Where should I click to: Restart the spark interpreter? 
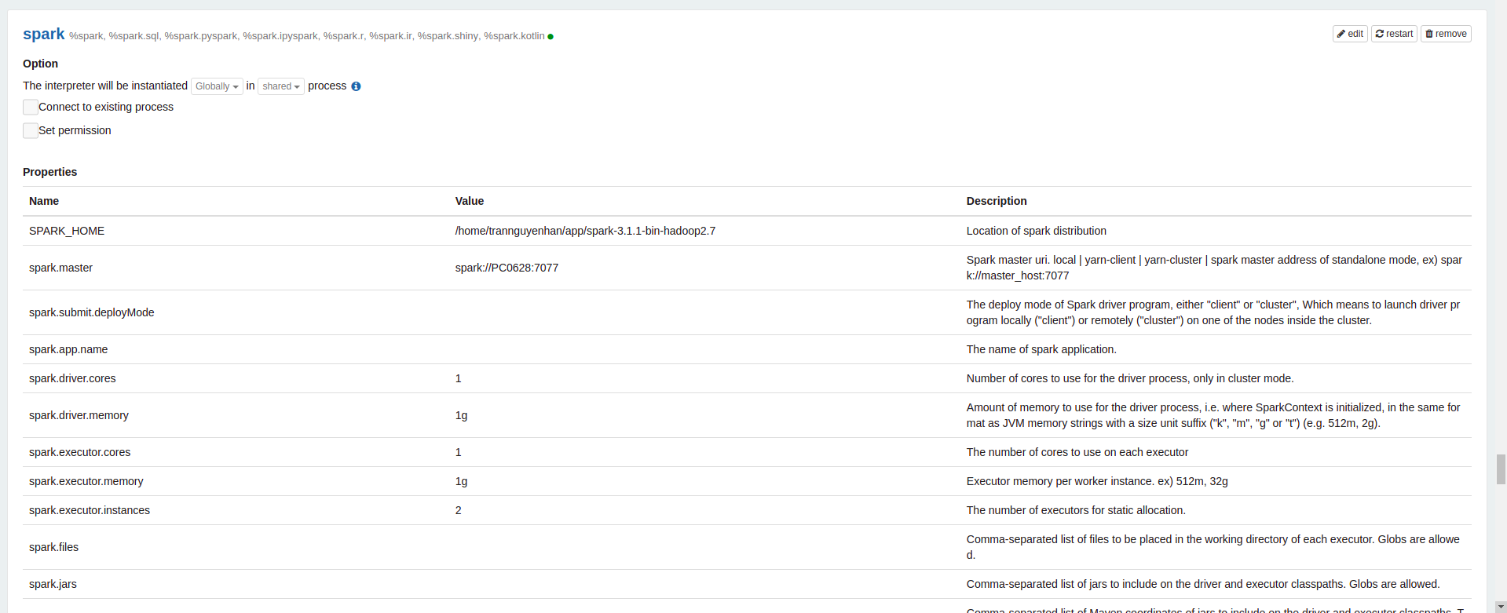click(1394, 34)
